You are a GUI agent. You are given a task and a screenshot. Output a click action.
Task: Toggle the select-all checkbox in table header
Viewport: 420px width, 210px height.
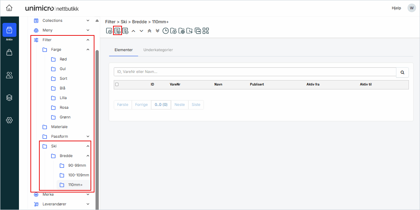(x=117, y=84)
